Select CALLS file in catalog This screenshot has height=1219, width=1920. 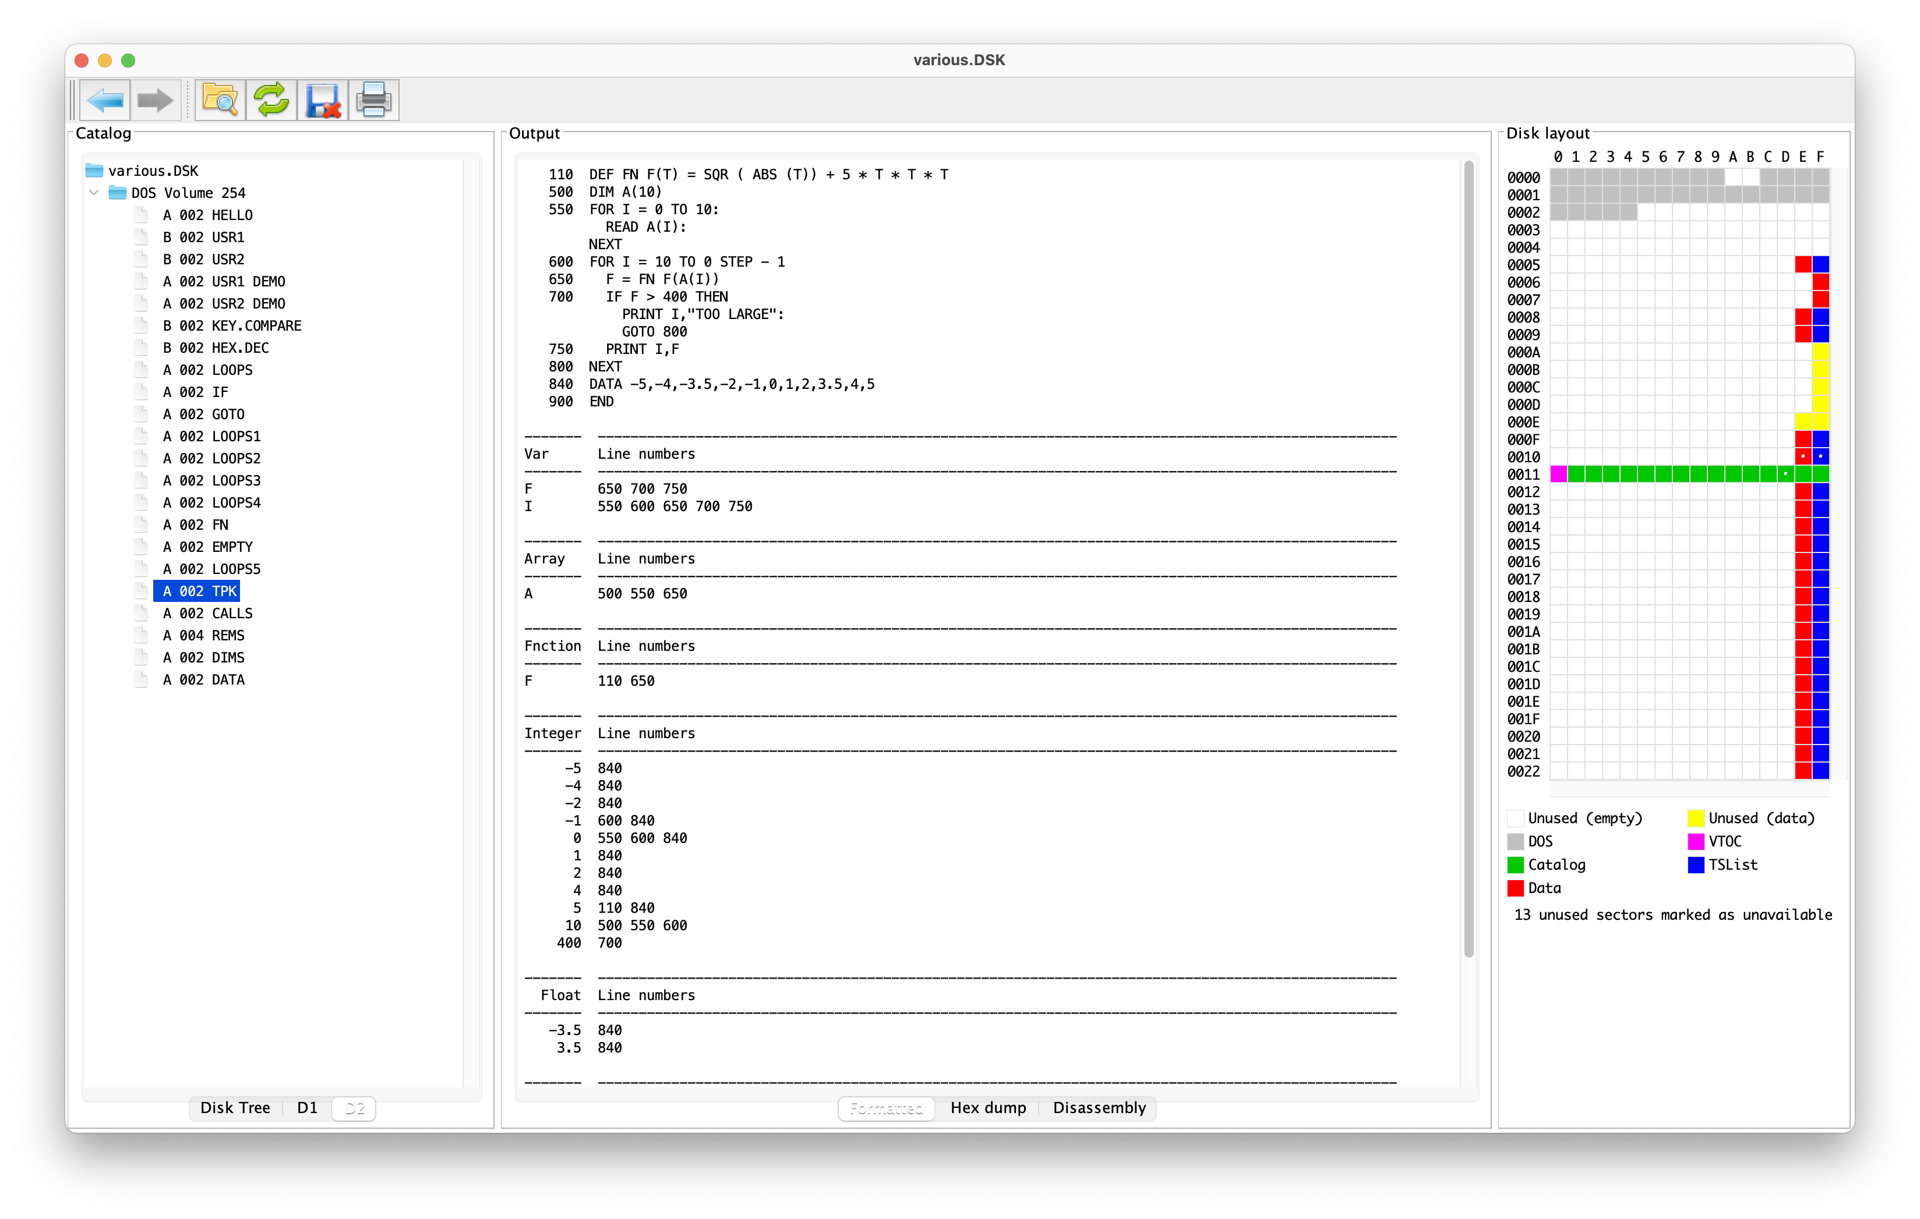click(x=207, y=614)
